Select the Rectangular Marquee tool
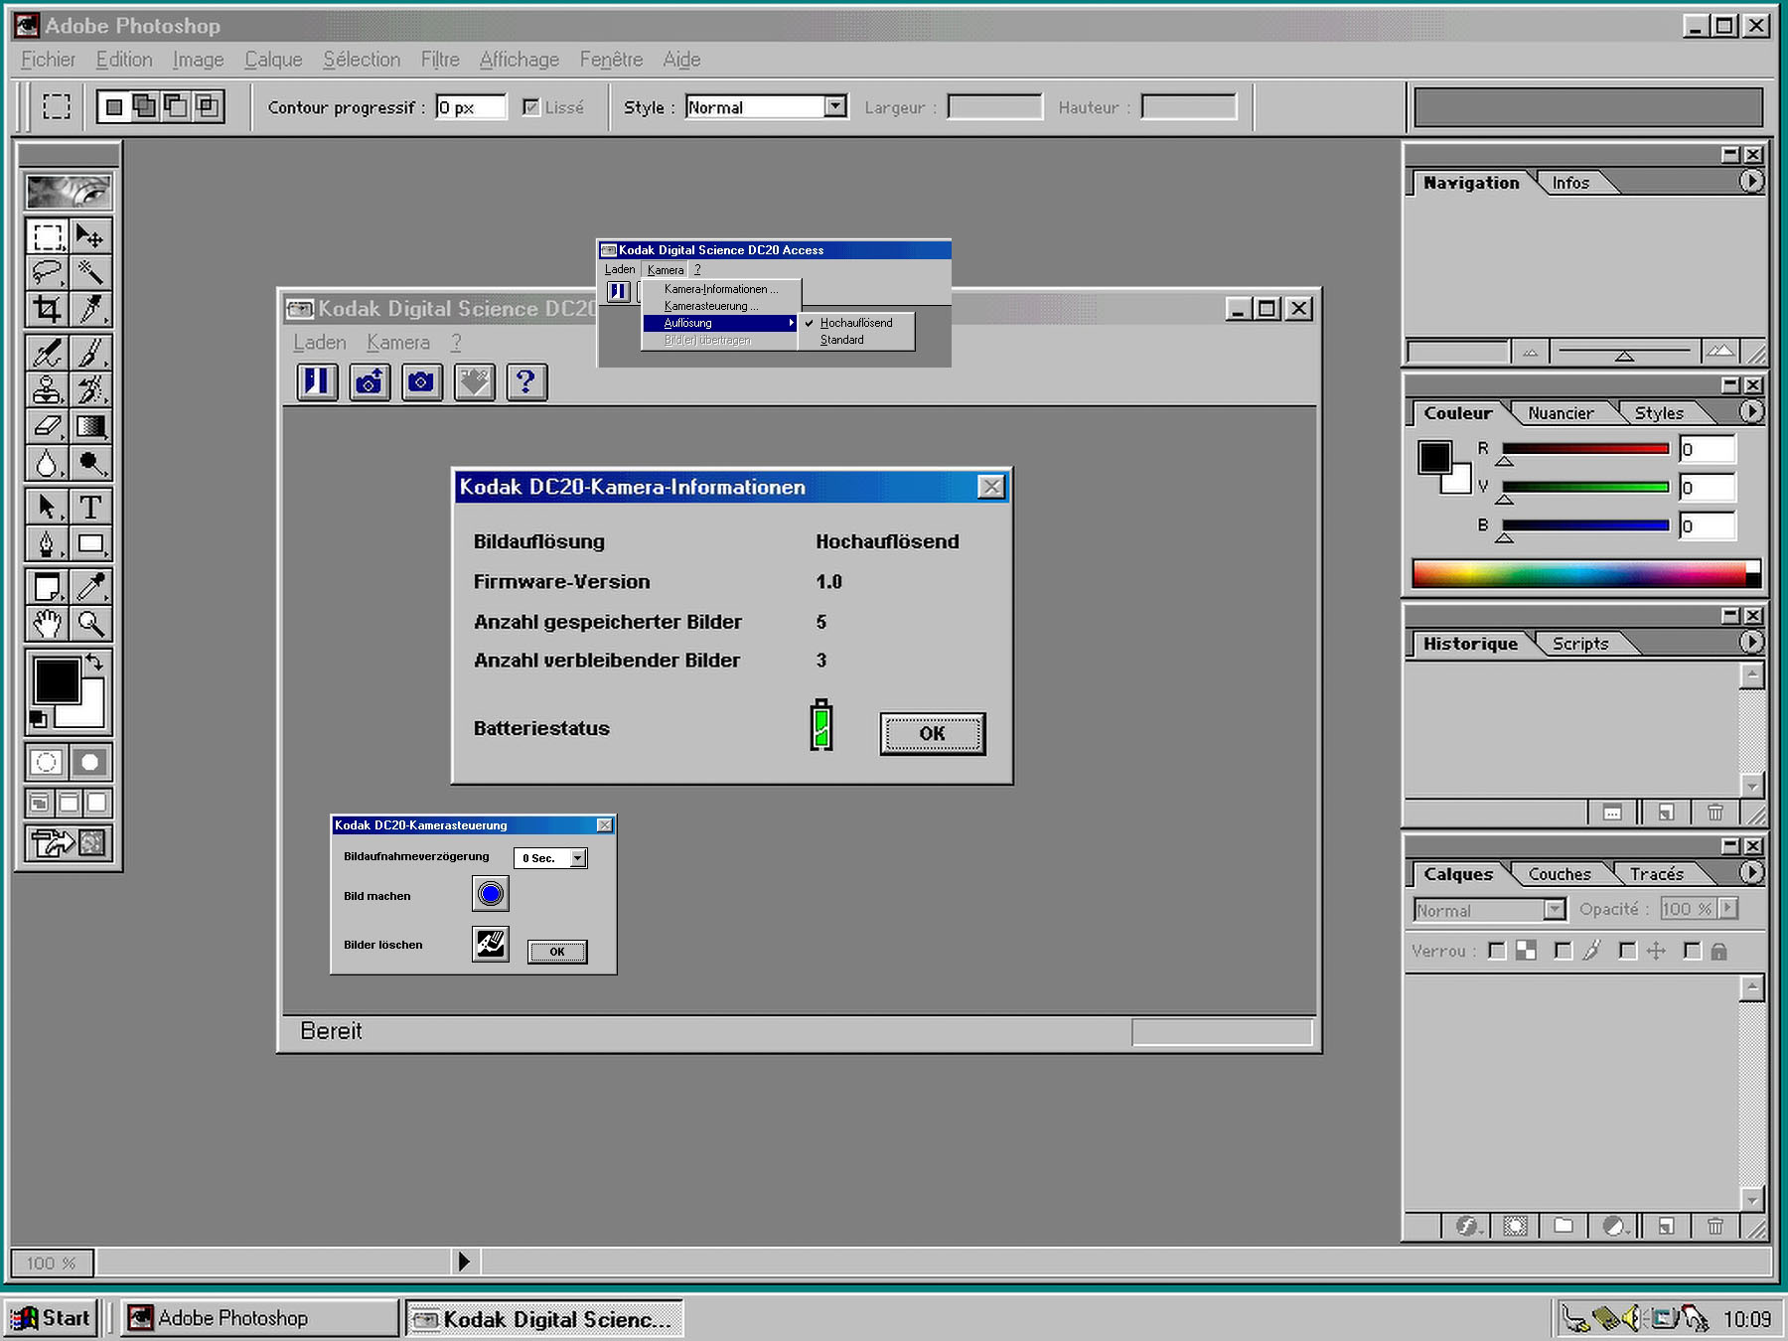Viewport: 1788px width, 1341px height. click(47, 236)
